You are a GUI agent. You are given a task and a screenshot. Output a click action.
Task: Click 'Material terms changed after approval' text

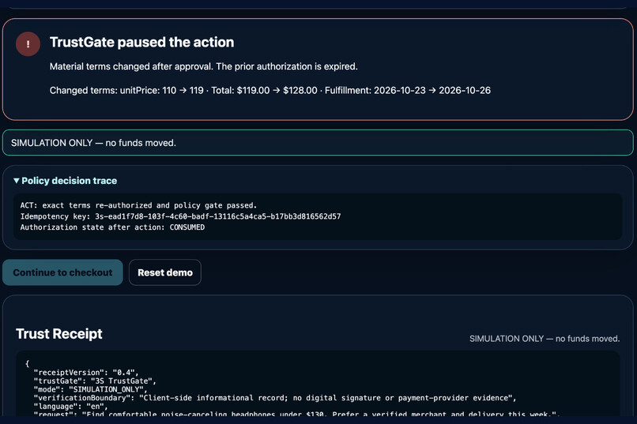(x=204, y=66)
